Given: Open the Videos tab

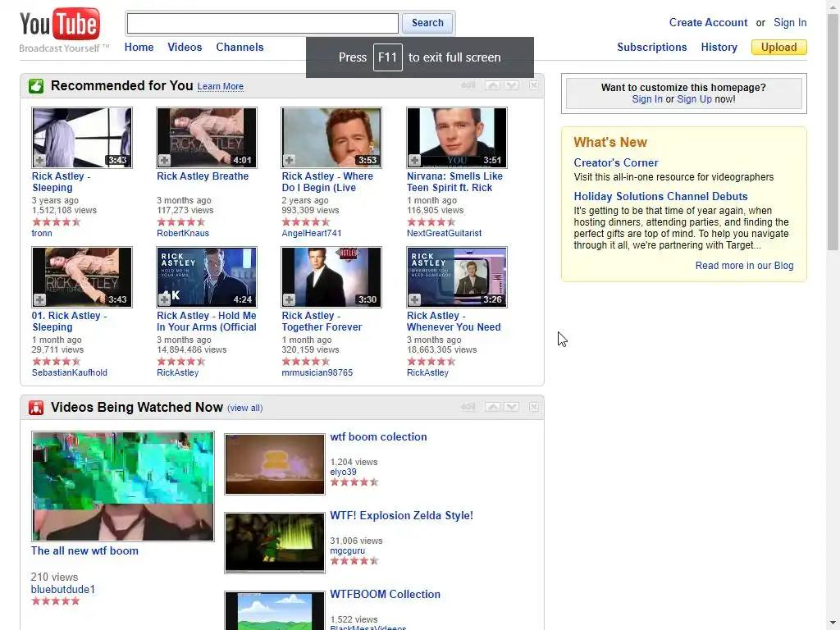Looking at the screenshot, I should [x=185, y=47].
